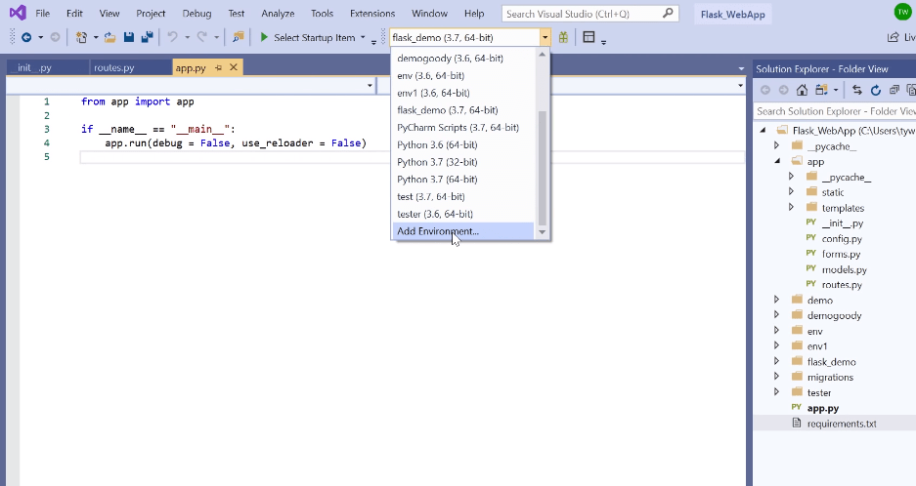Click the Switch Views icon in Solution Explorer

pyautogui.click(x=821, y=90)
